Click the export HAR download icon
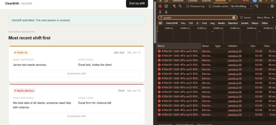Image resolution: width=276 pixels, height=125 pixels. [166, 12]
